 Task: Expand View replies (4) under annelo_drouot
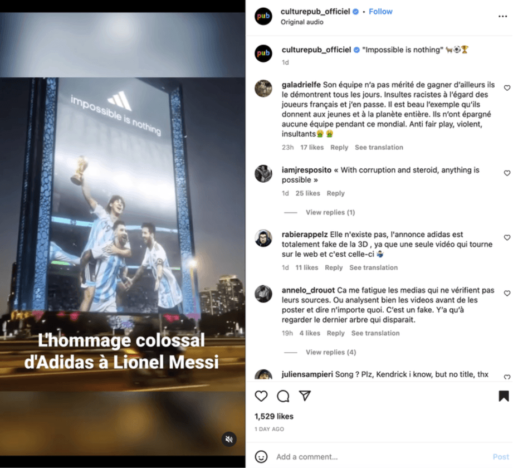(x=331, y=352)
